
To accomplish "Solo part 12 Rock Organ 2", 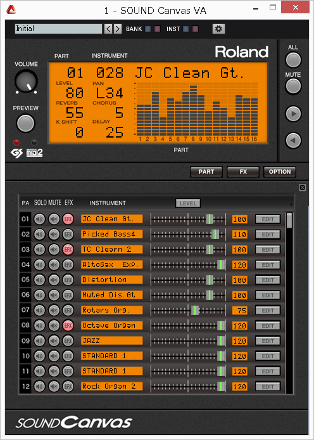I will point(39,386).
